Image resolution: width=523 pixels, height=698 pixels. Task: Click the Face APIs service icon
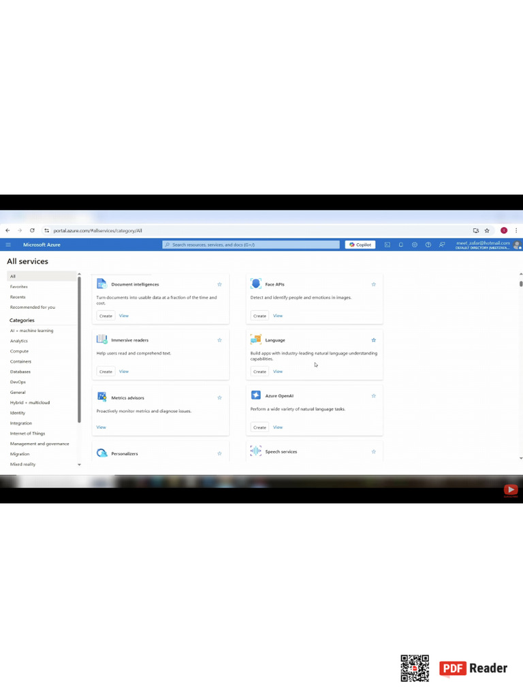point(256,284)
